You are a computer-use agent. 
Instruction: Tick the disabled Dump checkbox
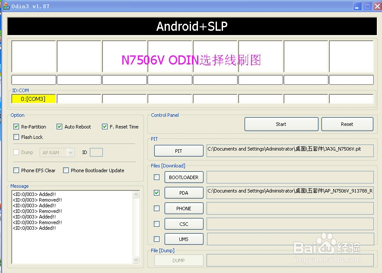[x=16, y=152]
